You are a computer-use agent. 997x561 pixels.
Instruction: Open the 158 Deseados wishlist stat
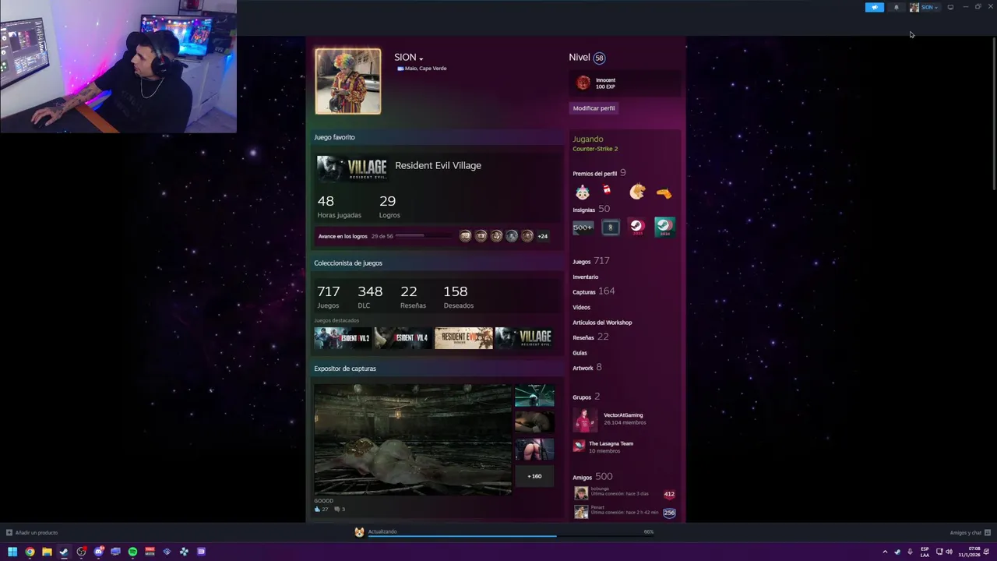click(x=458, y=297)
